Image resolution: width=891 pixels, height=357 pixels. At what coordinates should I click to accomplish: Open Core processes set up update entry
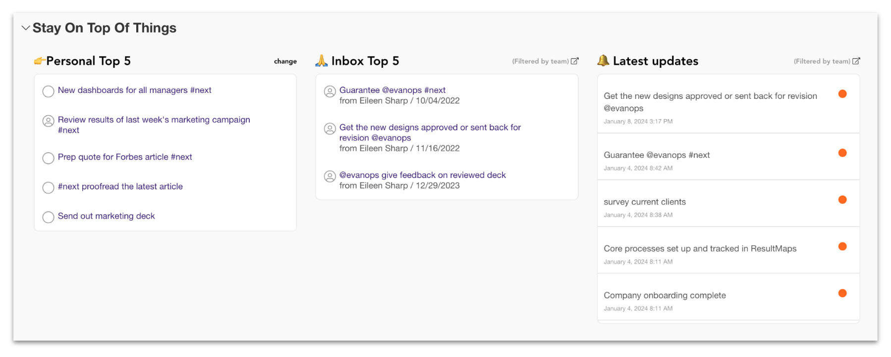click(699, 249)
